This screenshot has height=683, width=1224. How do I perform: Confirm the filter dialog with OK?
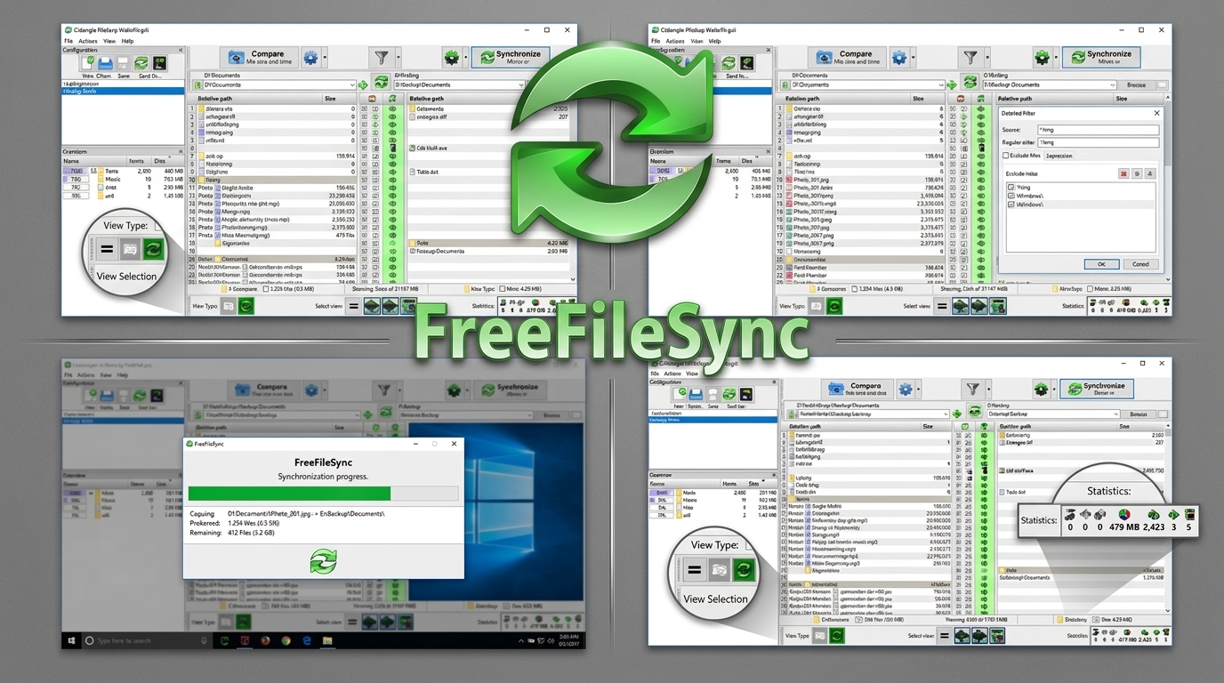[1101, 264]
